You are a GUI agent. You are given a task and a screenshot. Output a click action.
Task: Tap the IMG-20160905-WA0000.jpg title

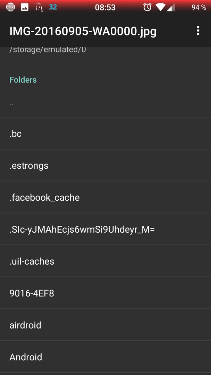coord(83,31)
